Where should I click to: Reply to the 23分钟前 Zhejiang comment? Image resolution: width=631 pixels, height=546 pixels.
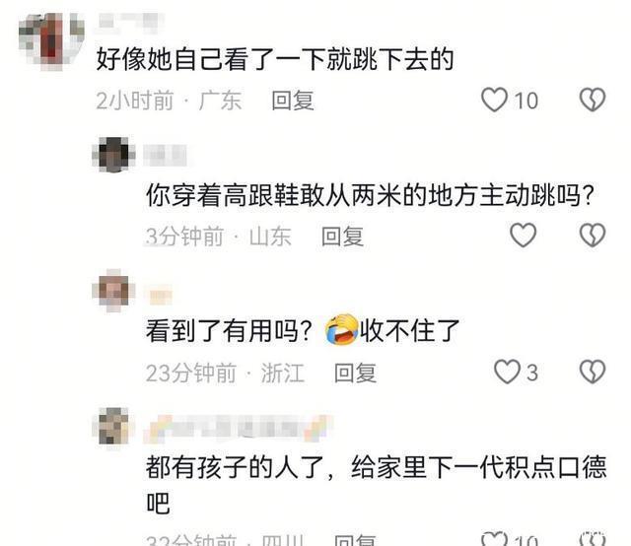click(x=355, y=373)
